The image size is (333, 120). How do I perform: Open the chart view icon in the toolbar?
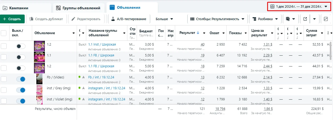[x=326, y=19]
